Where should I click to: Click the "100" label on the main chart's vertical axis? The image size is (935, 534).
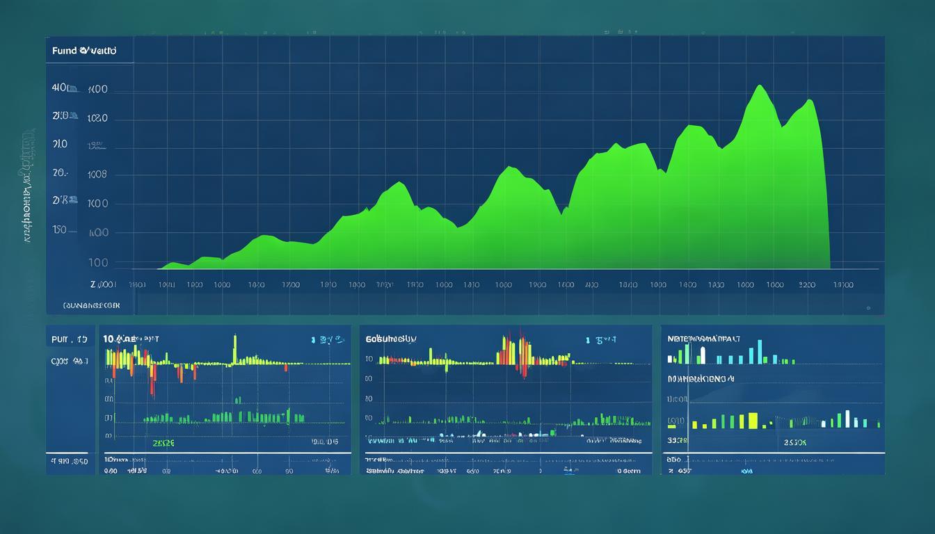(x=98, y=262)
